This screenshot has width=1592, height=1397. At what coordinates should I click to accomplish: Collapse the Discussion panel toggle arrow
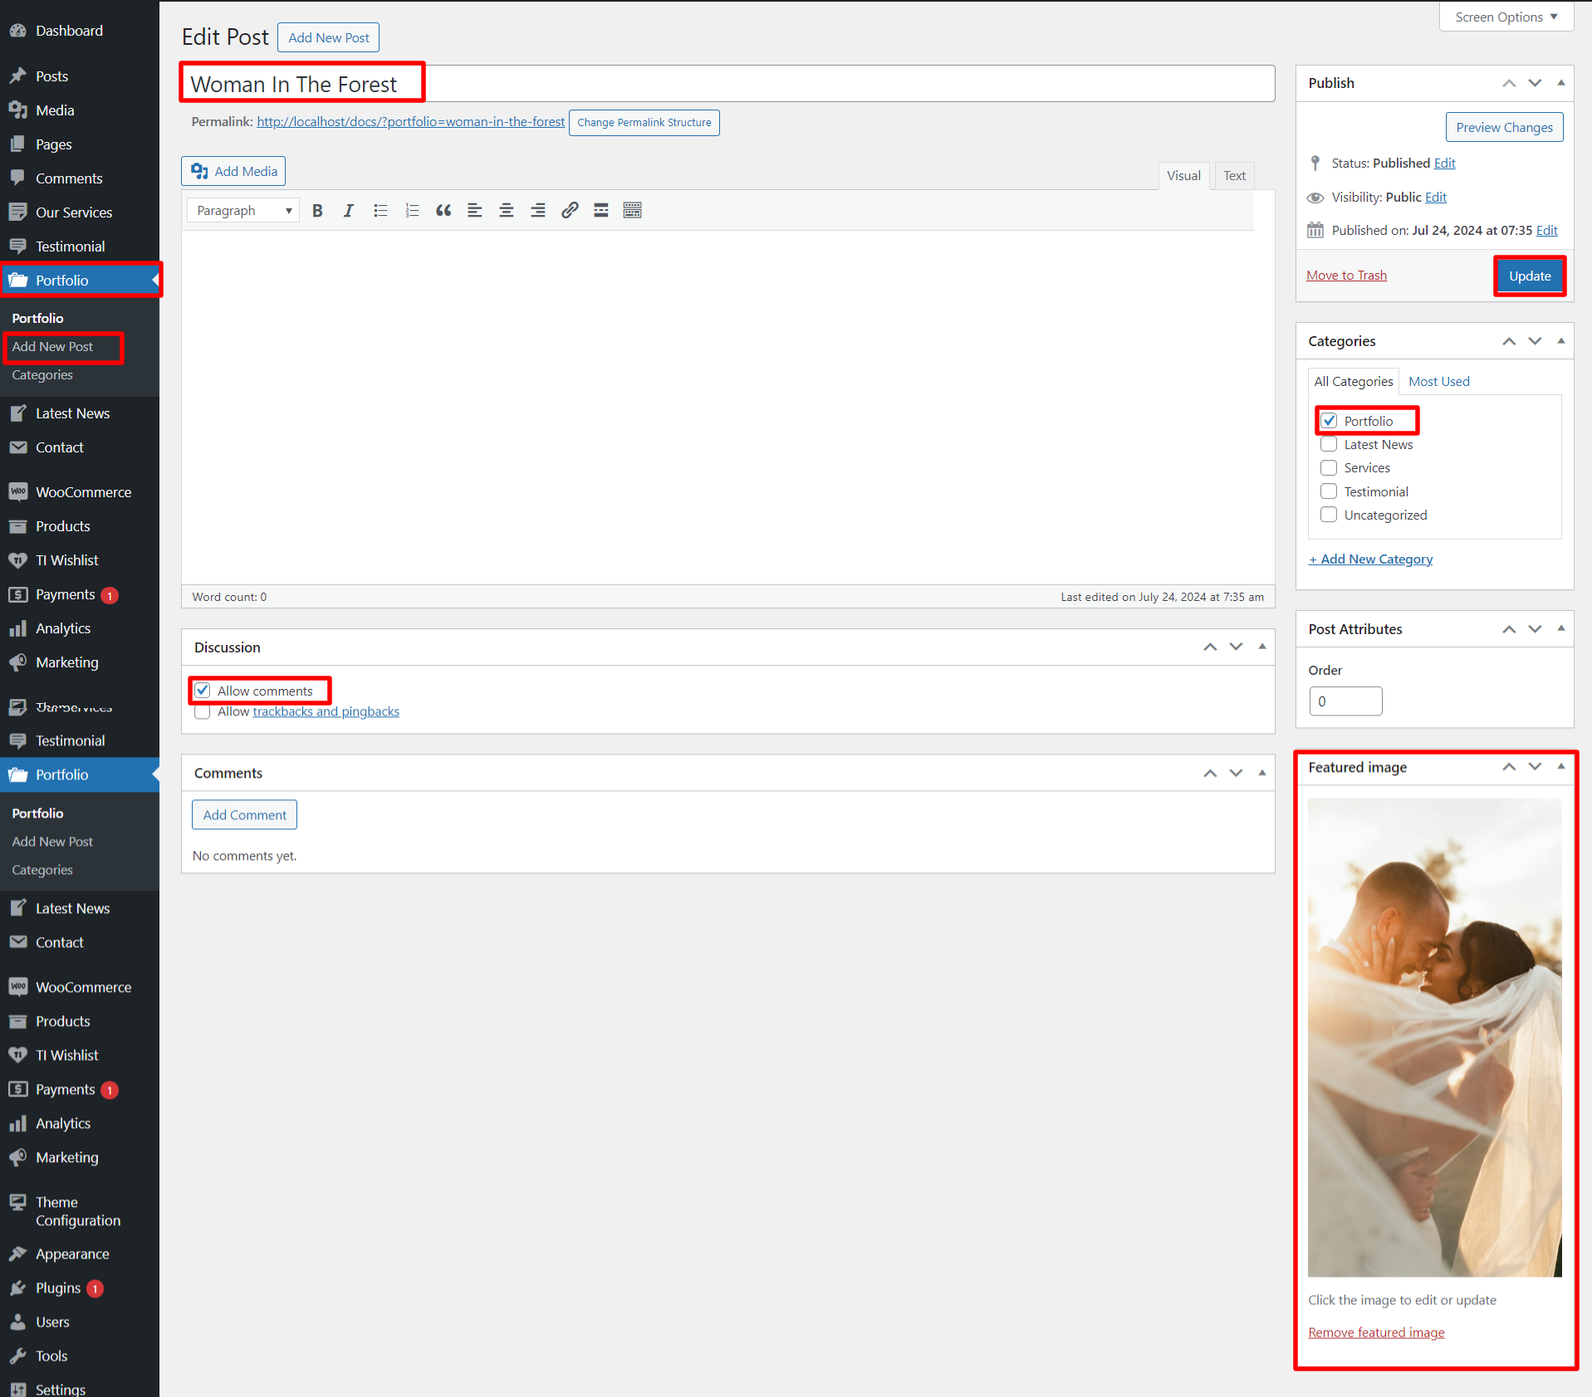1261,647
